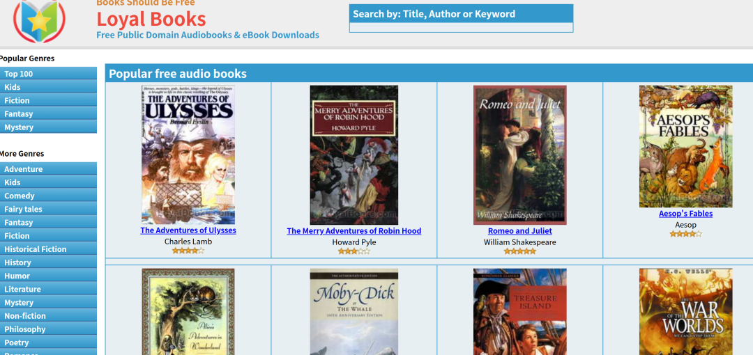Open Alice's Adventures in Wonderland cover

[188, 312]
